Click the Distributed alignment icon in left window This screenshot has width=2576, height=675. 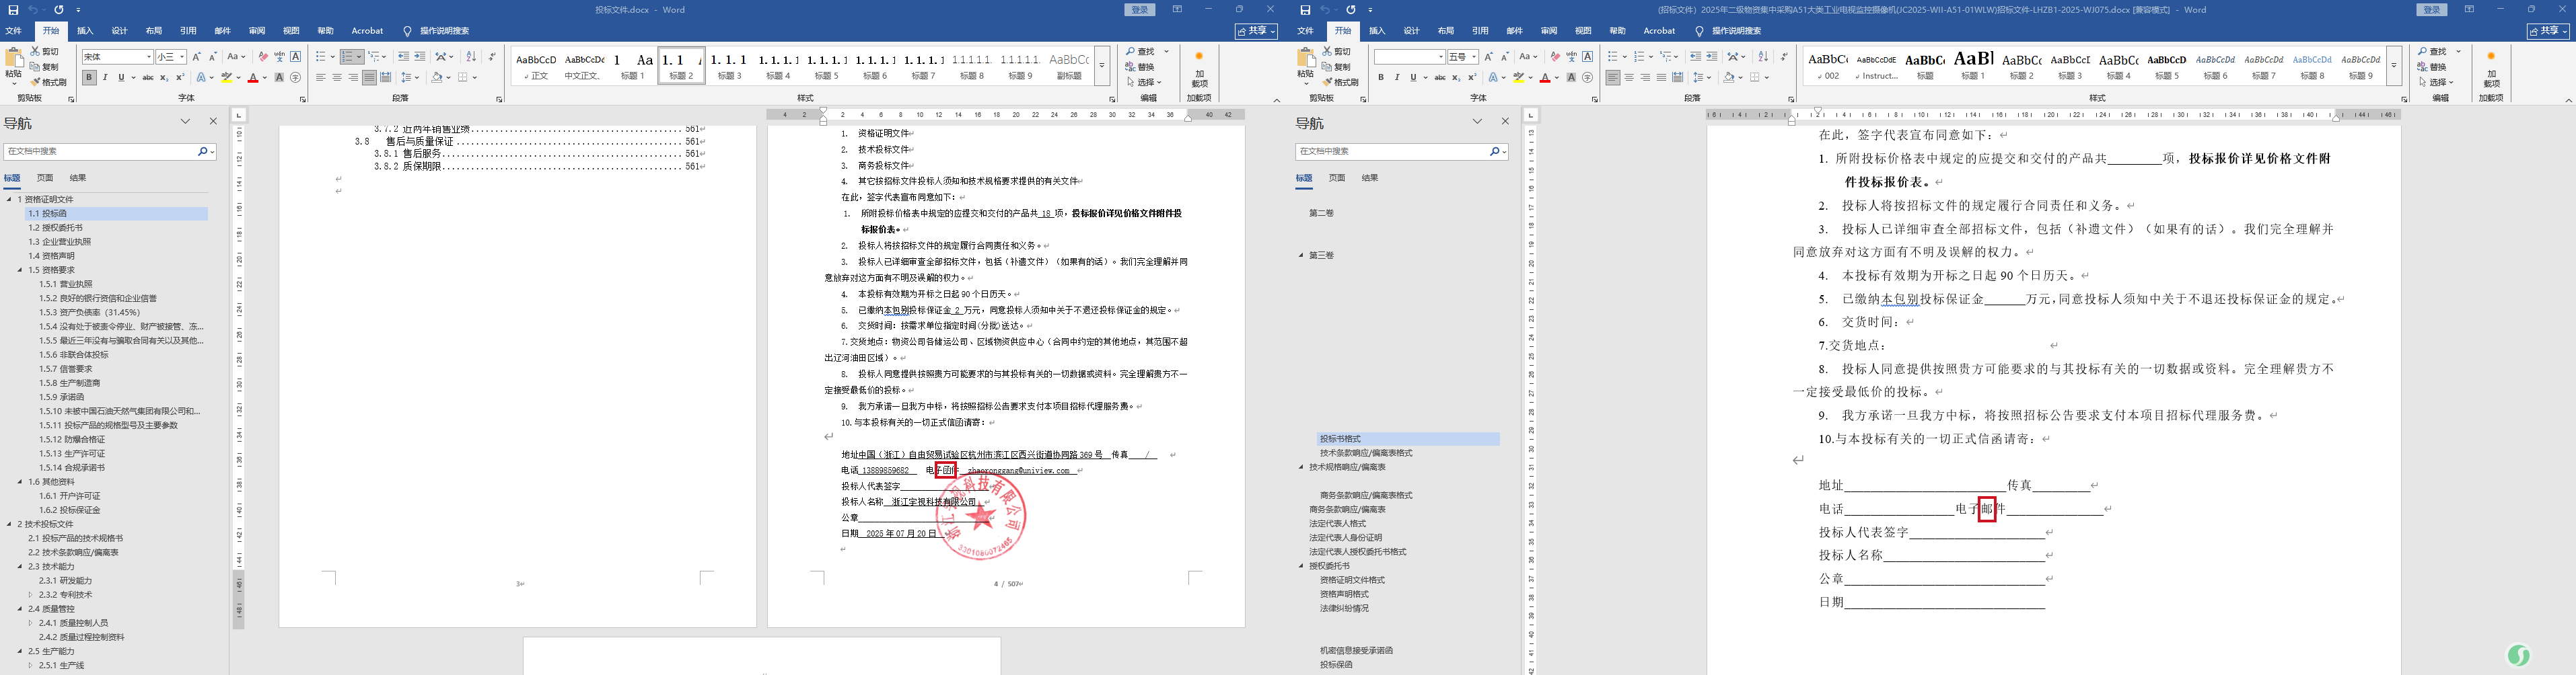click(x=386, y=77)
